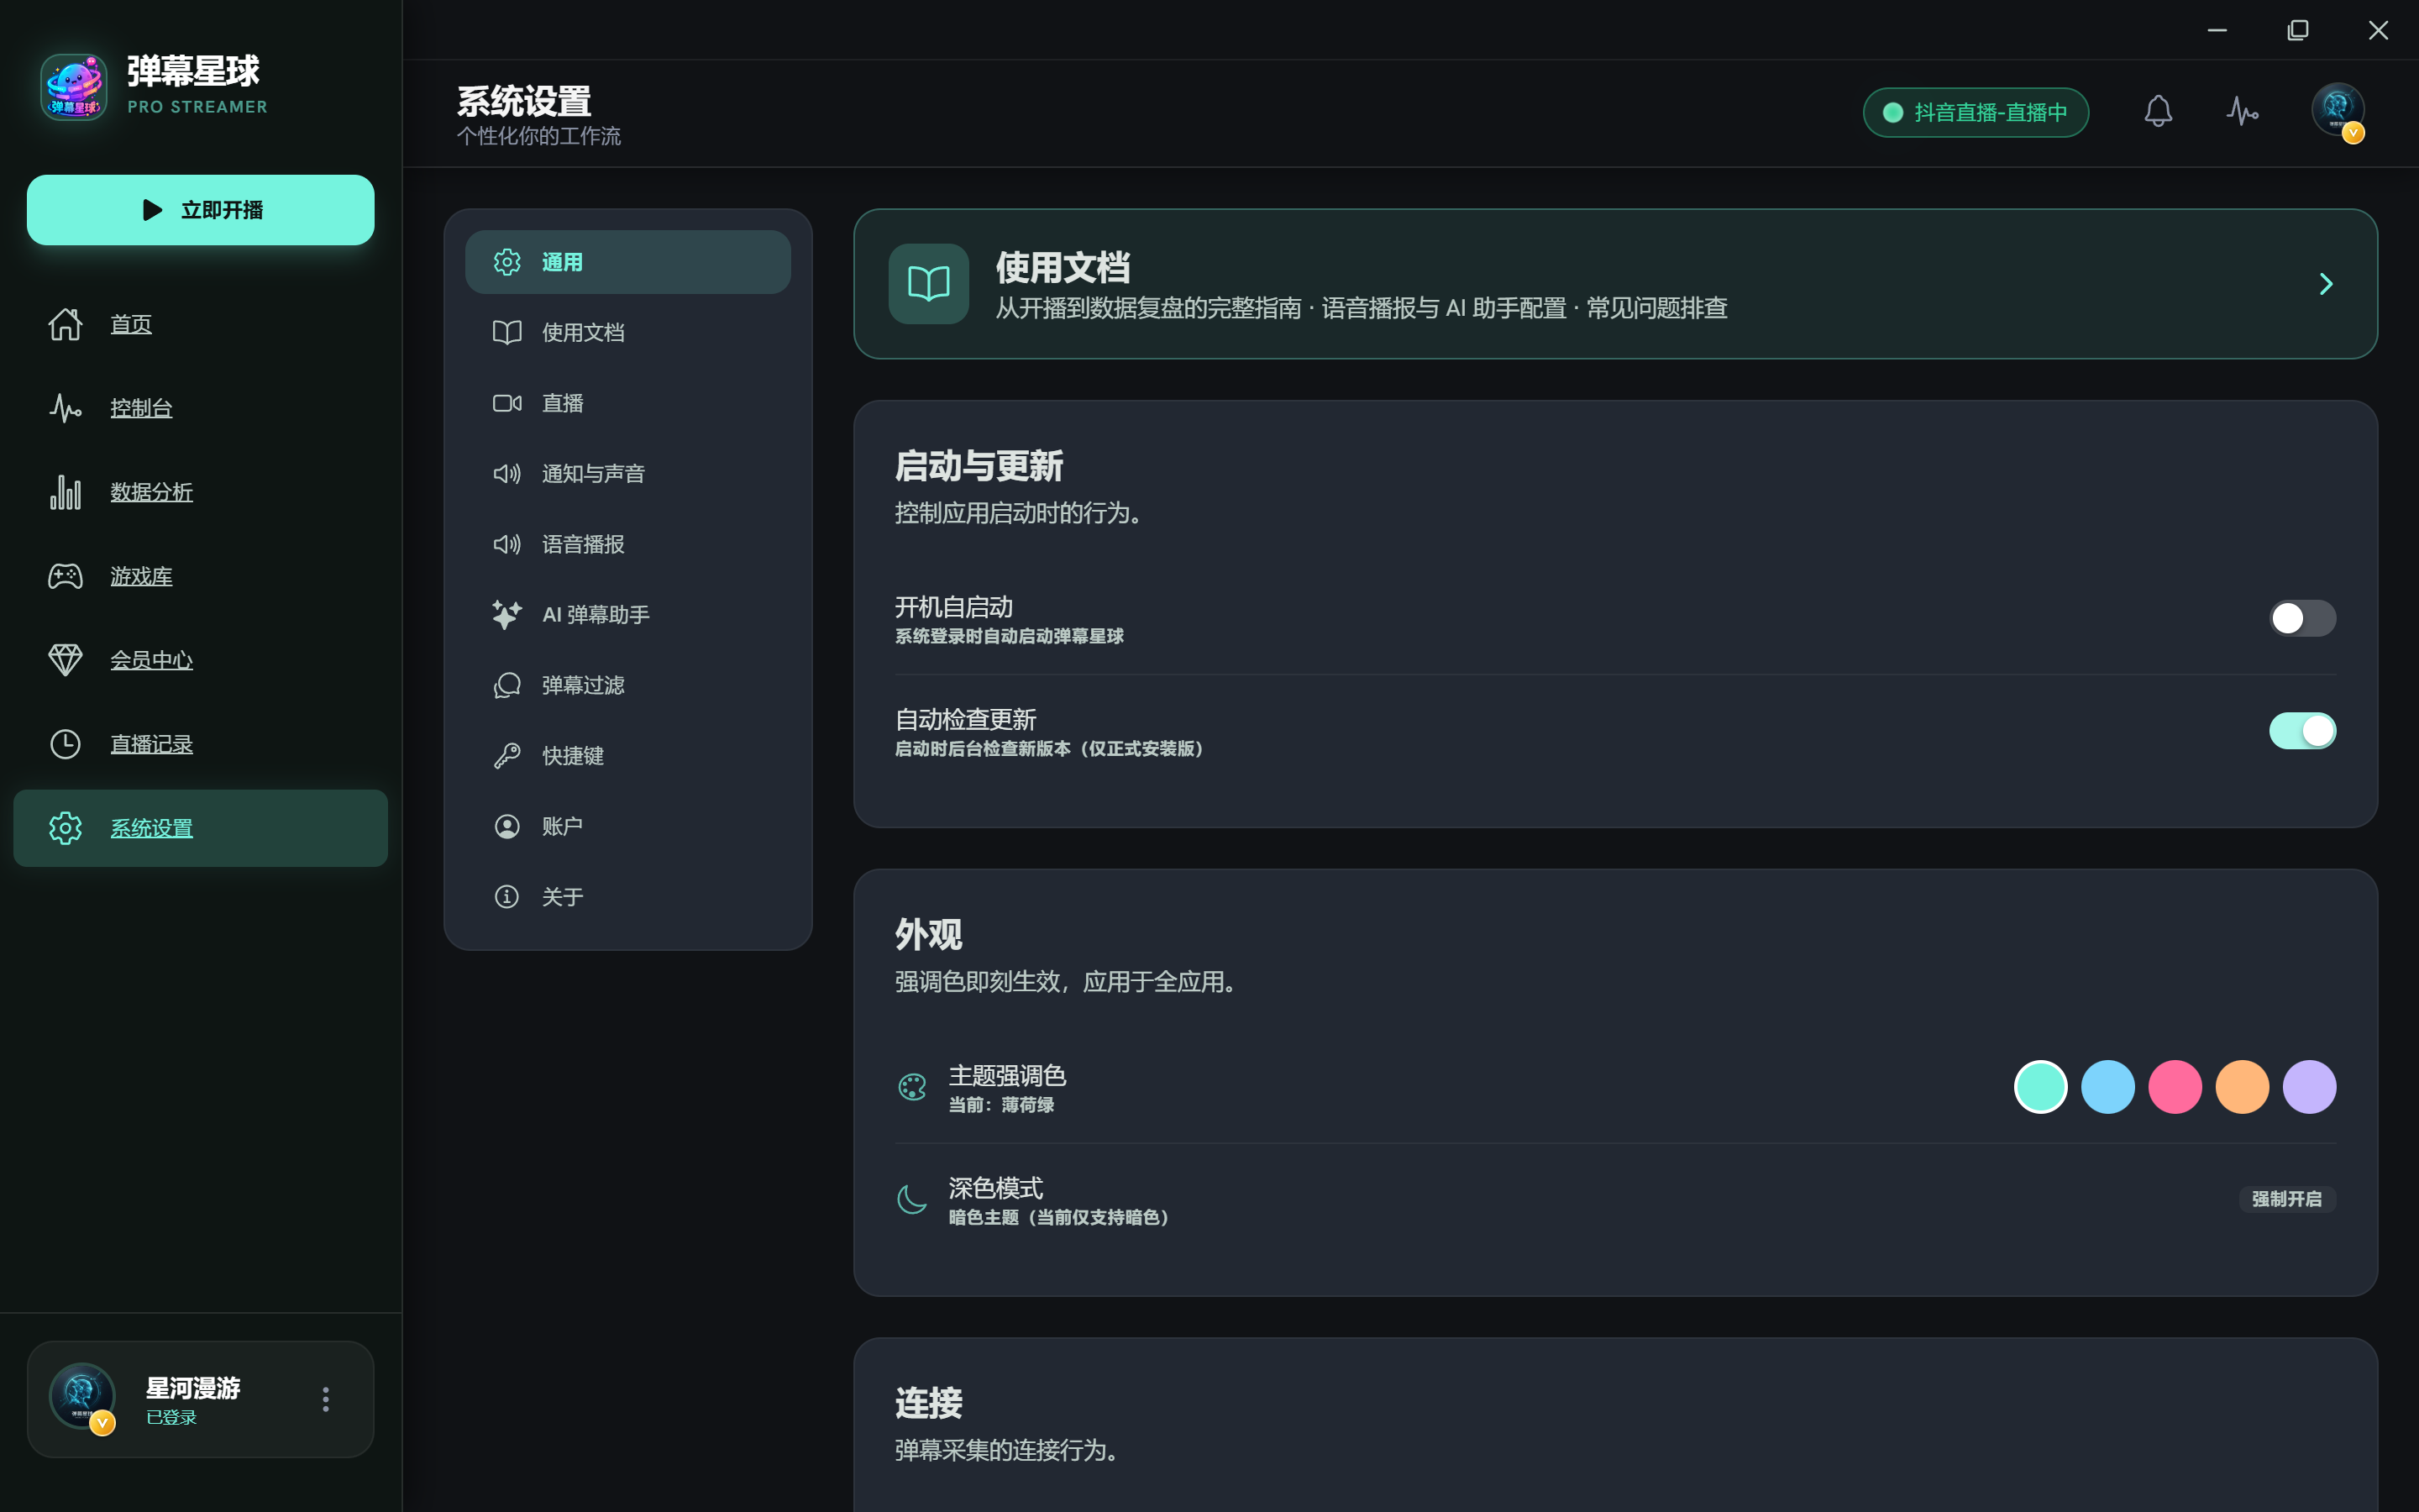Viewport: 2419px width, 1512px height.
Task: Open the three-dot menu beside 星河漫游
Action: coord(326,1399)
